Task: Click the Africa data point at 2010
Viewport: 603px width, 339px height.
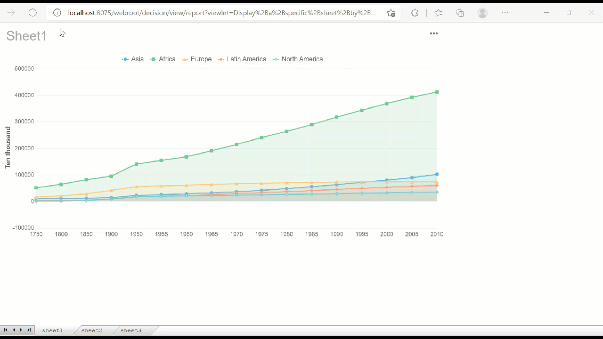Action: (x=437, y=92)
